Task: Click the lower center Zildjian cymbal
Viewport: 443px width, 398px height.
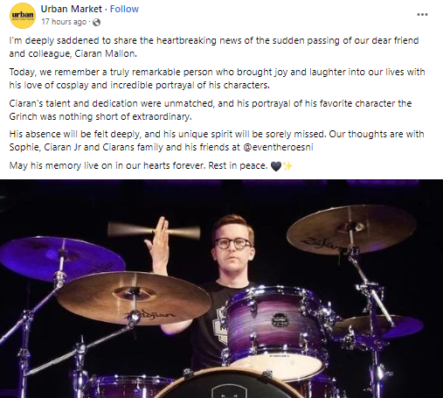Action: pos(134,298)
